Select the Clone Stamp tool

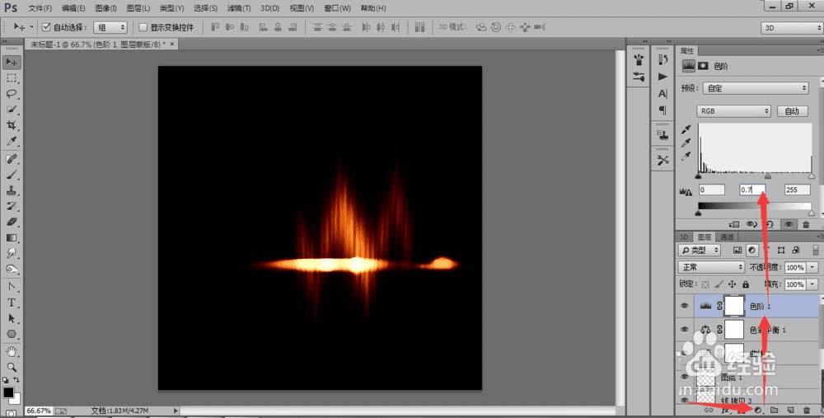(x=11, y=190)
